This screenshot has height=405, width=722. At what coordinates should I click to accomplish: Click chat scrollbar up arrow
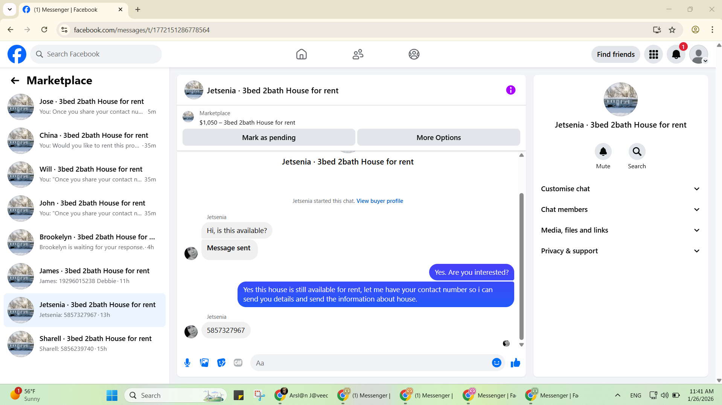click(x=521, y=155)
